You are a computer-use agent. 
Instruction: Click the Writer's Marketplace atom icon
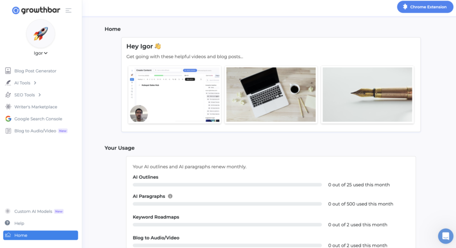click(x=8, y=107)
